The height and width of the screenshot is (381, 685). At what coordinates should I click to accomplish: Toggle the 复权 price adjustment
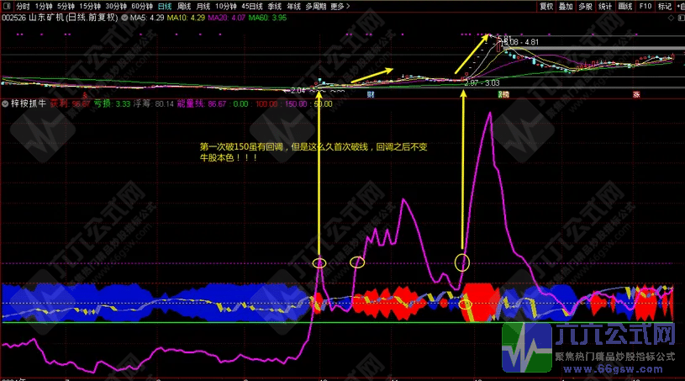pos(546,6)
